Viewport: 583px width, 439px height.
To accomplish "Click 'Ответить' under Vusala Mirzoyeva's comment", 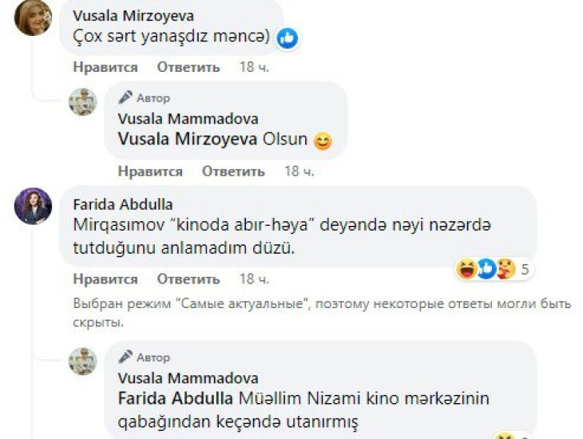I will tap(188, 68).
